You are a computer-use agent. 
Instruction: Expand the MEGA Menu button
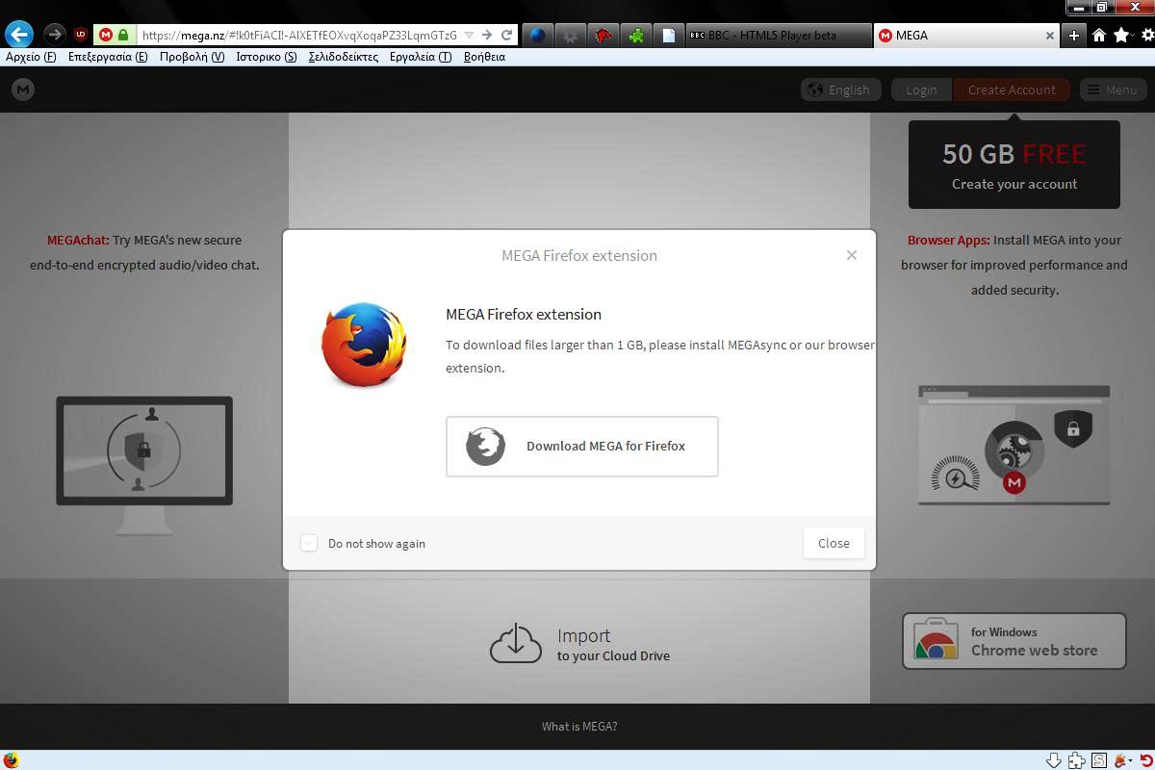pyautogui.click(x=1112, y=90)
